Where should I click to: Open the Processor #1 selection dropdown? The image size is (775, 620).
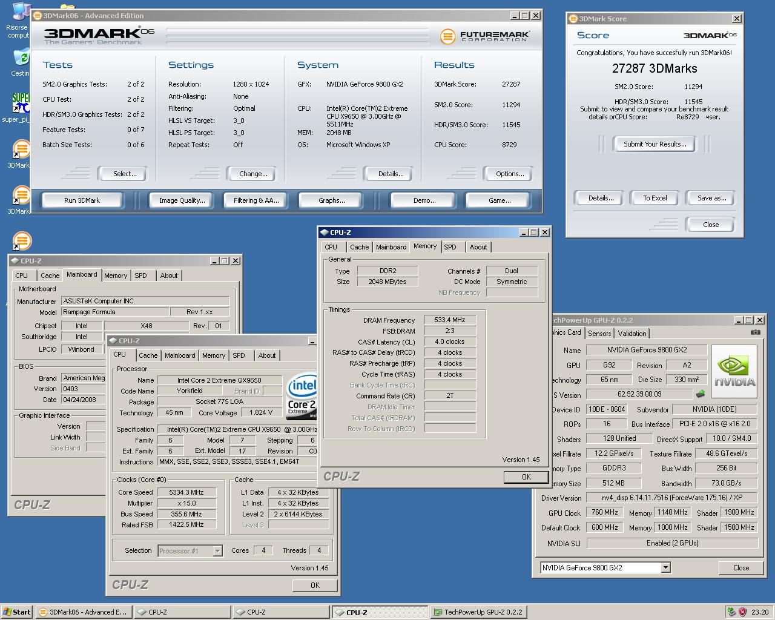tap(217, 551)
